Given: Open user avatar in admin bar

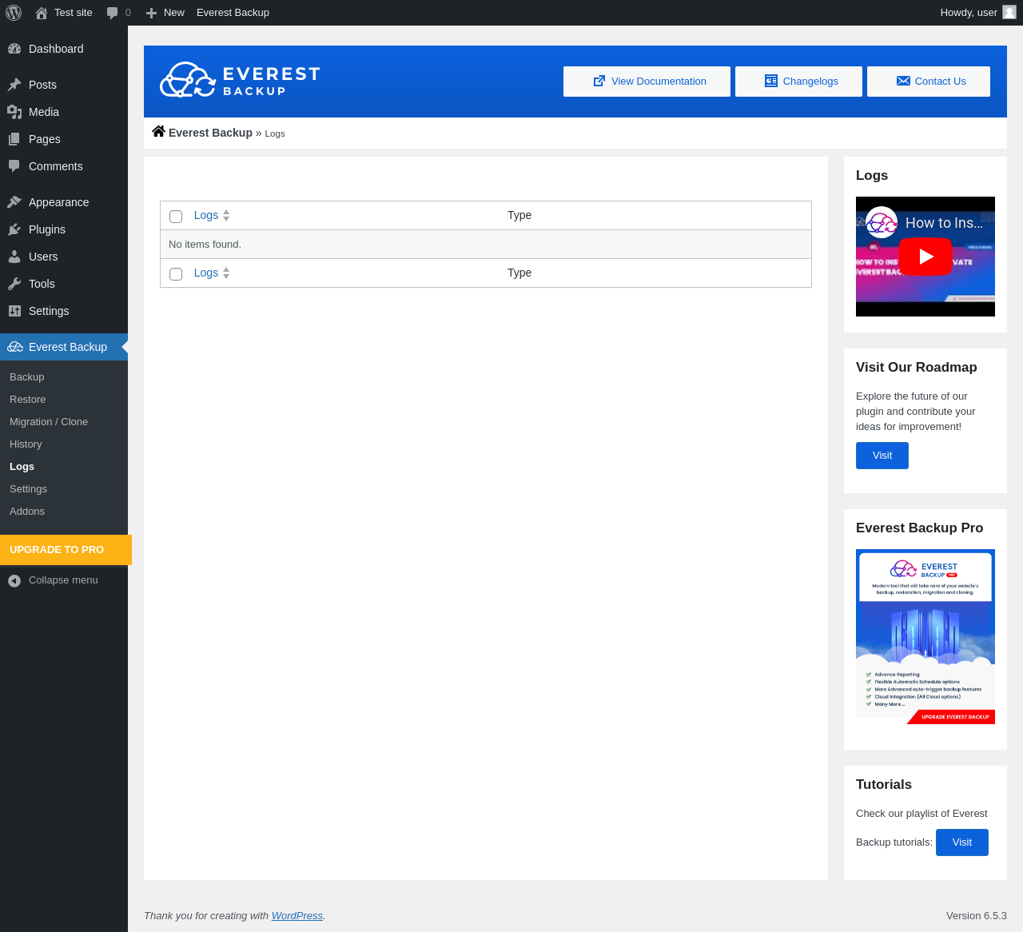Looking at the screenshot, I should pos(1009,12).
